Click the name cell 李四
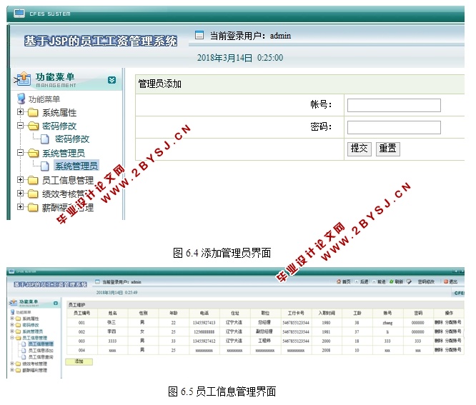This screenshot has width=476, height=405. click(x=111, y=331)
